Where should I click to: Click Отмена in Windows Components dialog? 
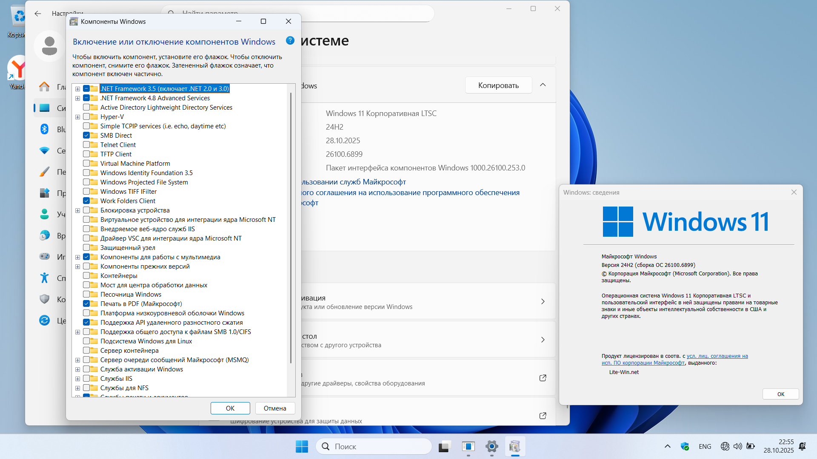(x=275, y=408)
